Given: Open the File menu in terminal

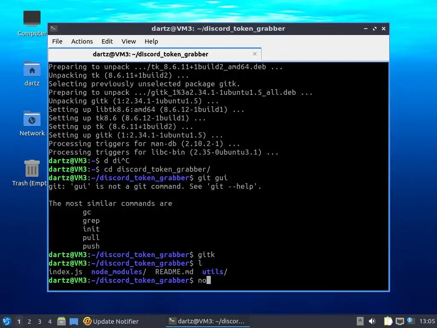Looking at the screenshot, I should tap(57, 41).
